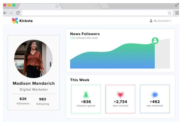The height and width of the screenshot is (122, 182).
Task: Click the green person icon above +836
Action: 86,95
